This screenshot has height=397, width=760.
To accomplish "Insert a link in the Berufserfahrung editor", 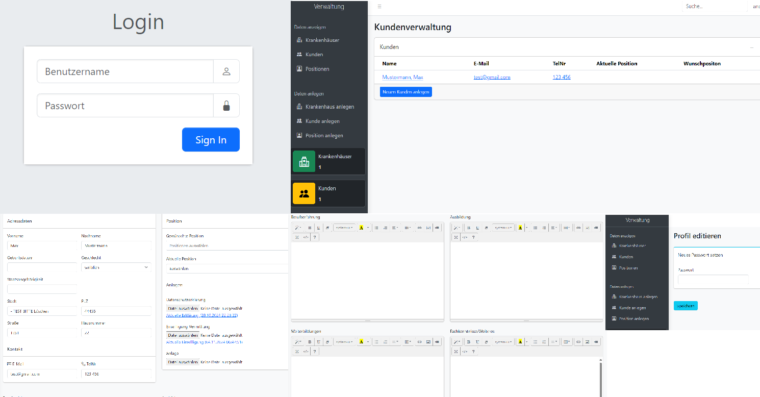I will pos(419,228).
